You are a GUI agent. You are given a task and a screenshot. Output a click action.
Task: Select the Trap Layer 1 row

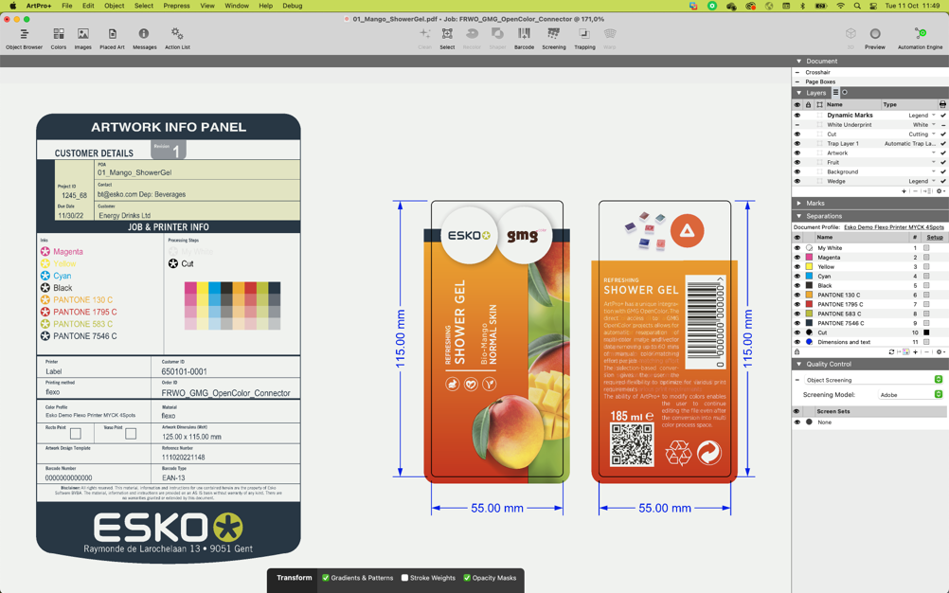[869, 143]
